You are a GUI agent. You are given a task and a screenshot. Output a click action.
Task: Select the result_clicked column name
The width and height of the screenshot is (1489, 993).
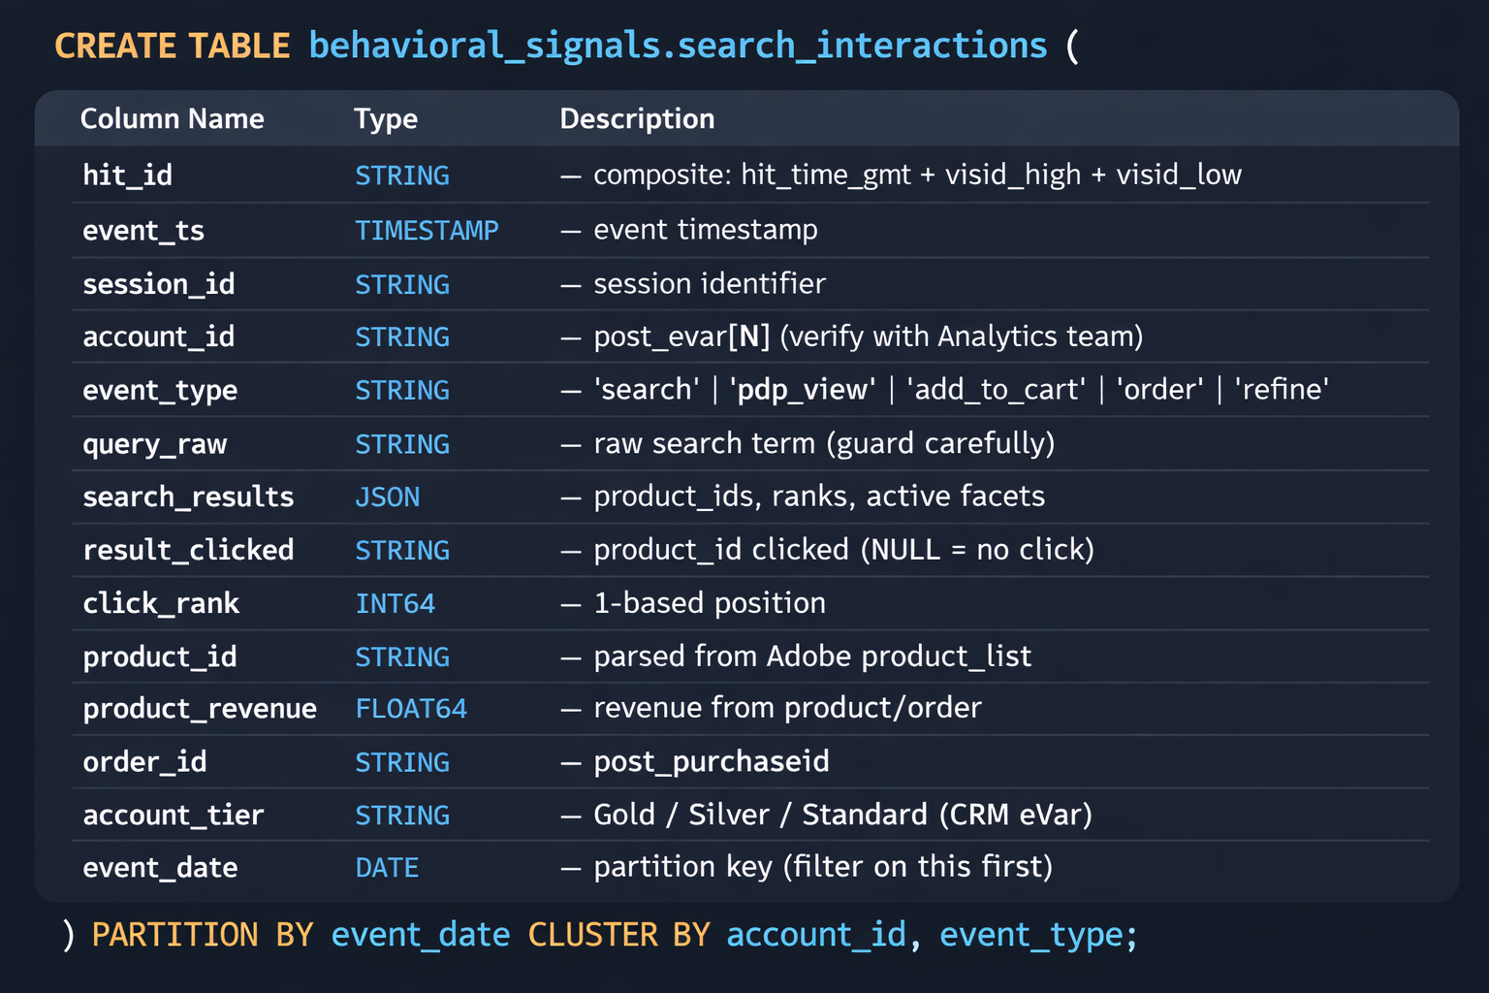(188, 550)
